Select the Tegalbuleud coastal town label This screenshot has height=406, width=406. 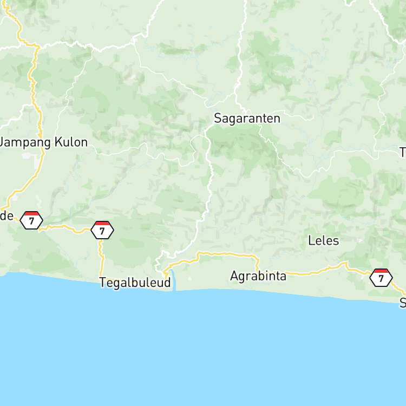(x=135, y=282)
